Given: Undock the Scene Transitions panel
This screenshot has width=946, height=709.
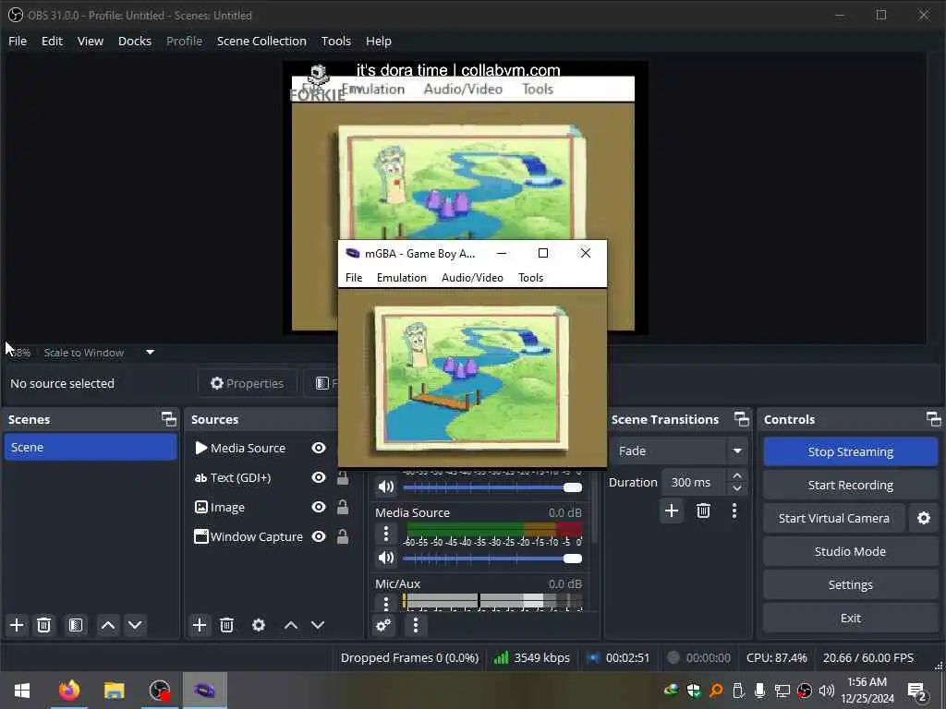Looking at the screenshot, I should [x=742, y=419].
